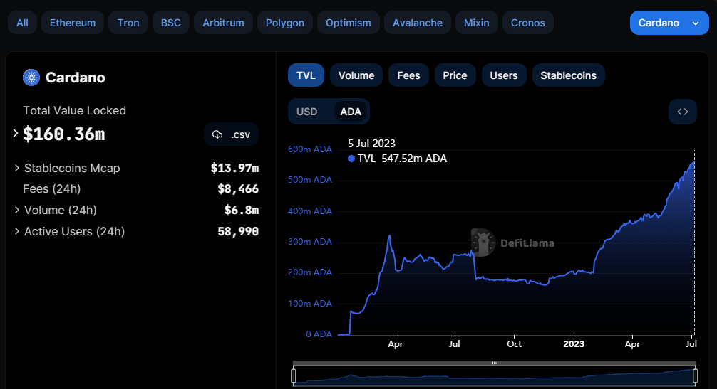Viewport: 717px width, 389px height.
Task: Select the left handle of the range slider
Action: pyautogui.click(x=294, y=375)
